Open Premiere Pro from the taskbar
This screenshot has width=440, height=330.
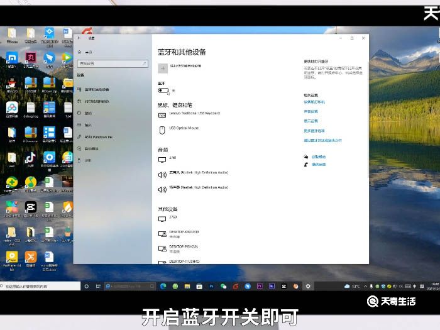260,286
